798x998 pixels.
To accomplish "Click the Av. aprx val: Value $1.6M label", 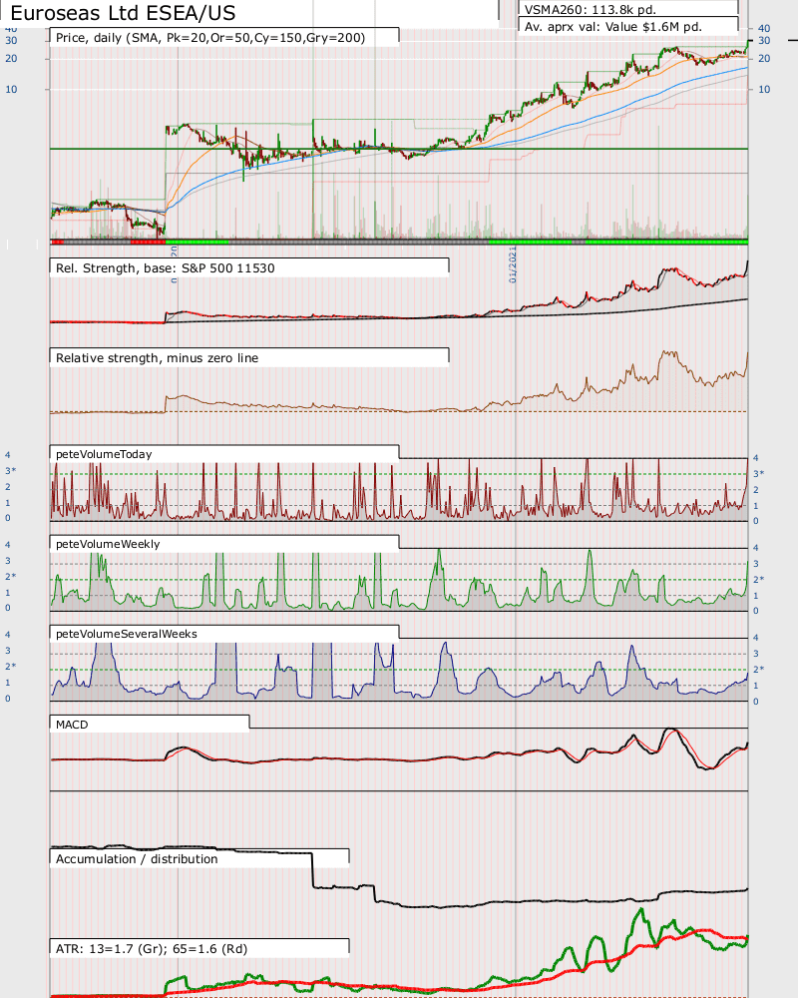I will click(x=612, y=27).
